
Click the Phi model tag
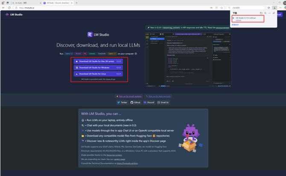[85, 54]
